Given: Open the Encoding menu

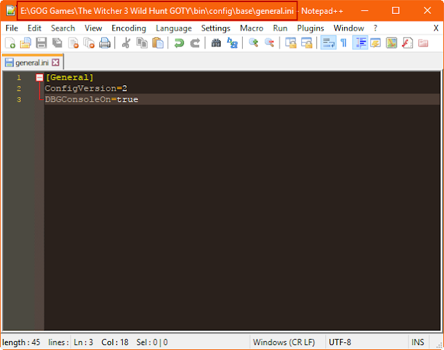Looking at the screenshot, I should point(129,28).
